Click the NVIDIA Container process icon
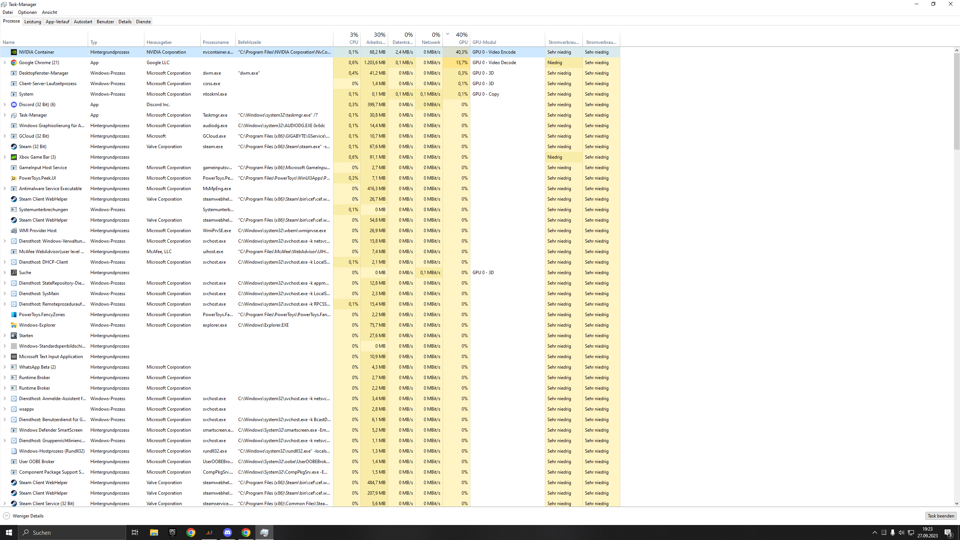Screen dimensions: 960x540 pyautogui.click(x=13, y=52)
